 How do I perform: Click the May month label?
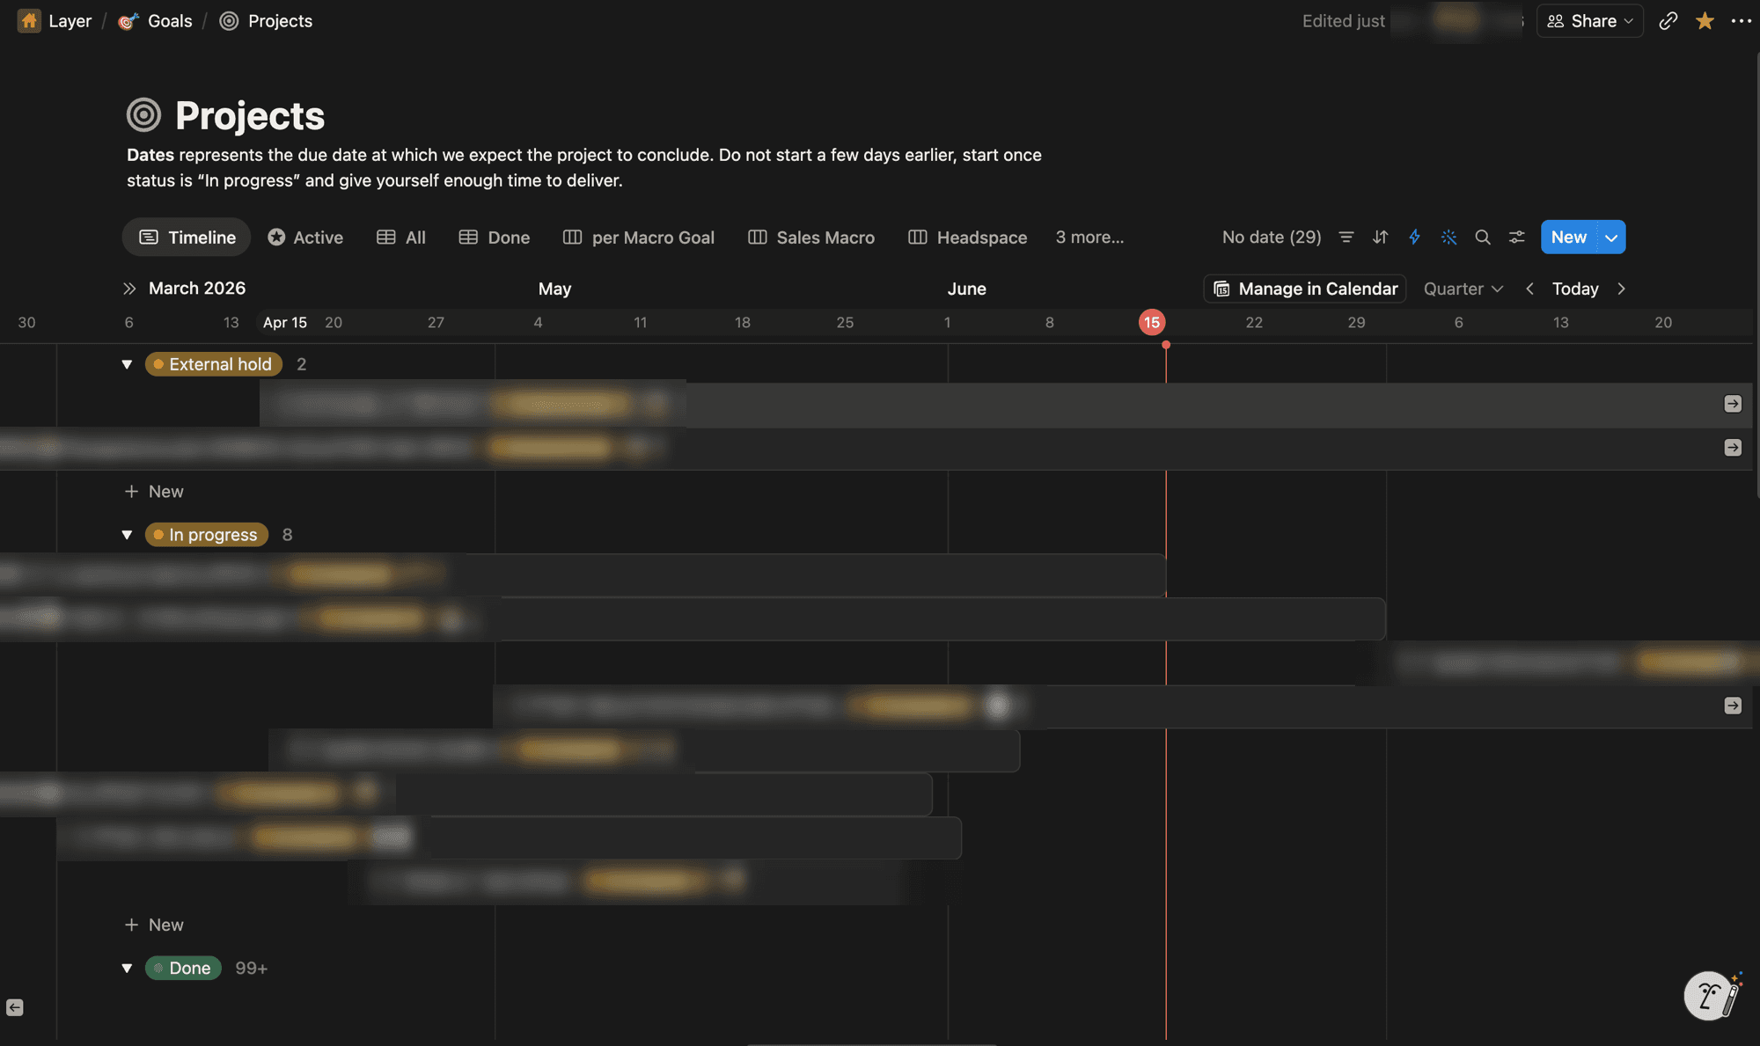click(554, 289)
